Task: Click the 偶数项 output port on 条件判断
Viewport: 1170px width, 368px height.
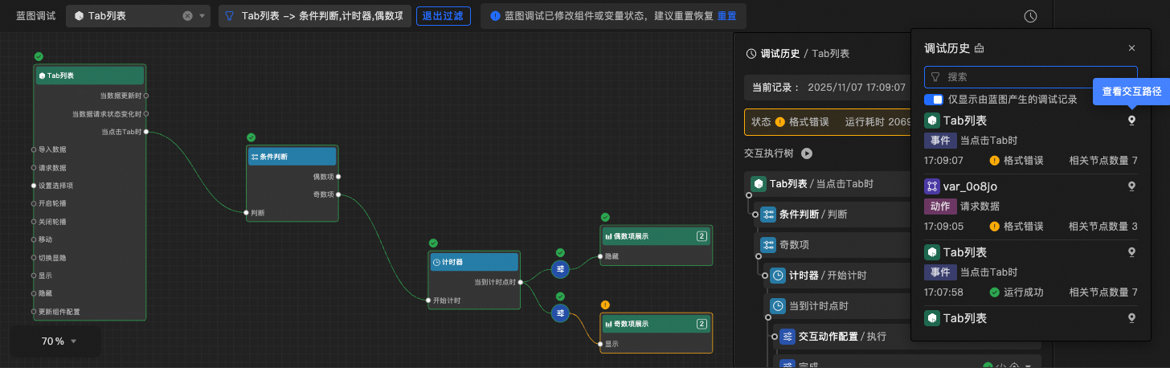Action: coord(338,176)
